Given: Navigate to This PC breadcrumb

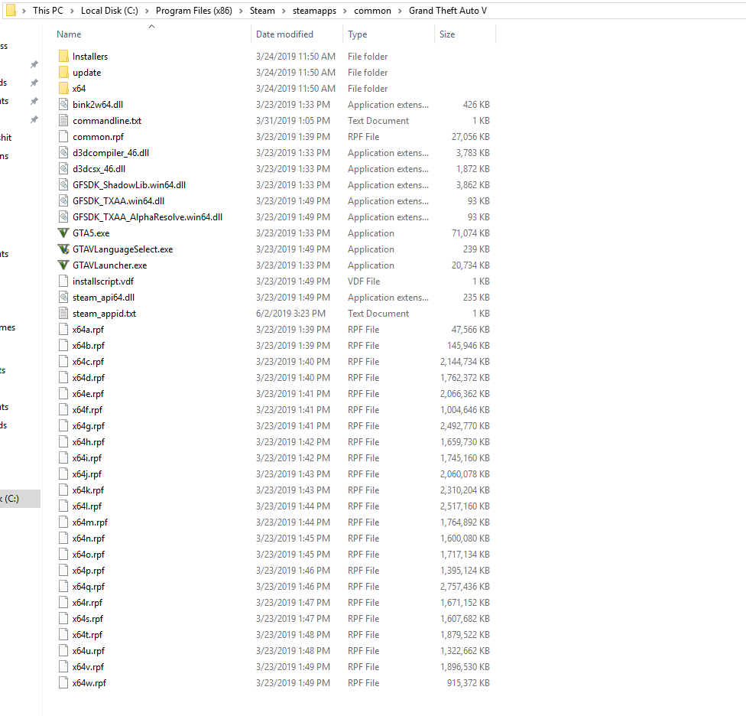Looking at the screenshot, I should point(48,11).
